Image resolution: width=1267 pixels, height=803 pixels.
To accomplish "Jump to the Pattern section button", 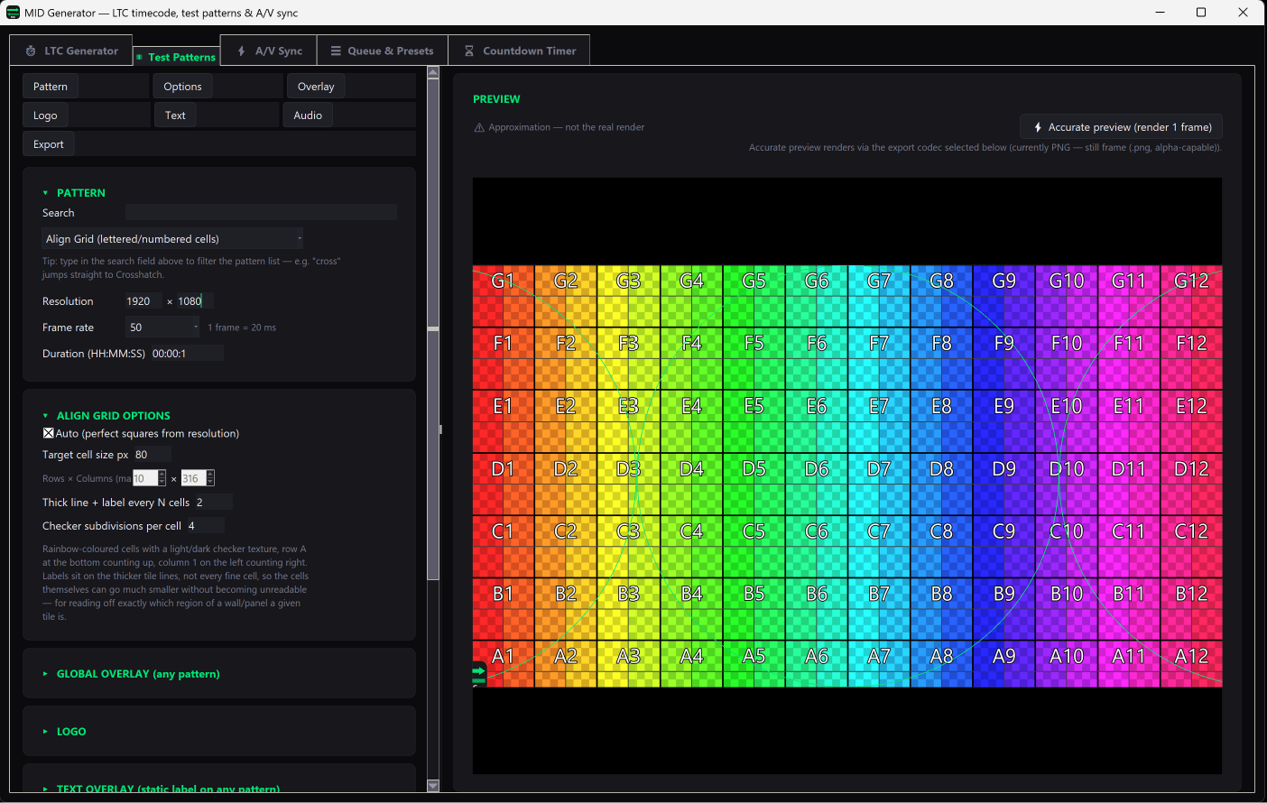I will (51, 87).
